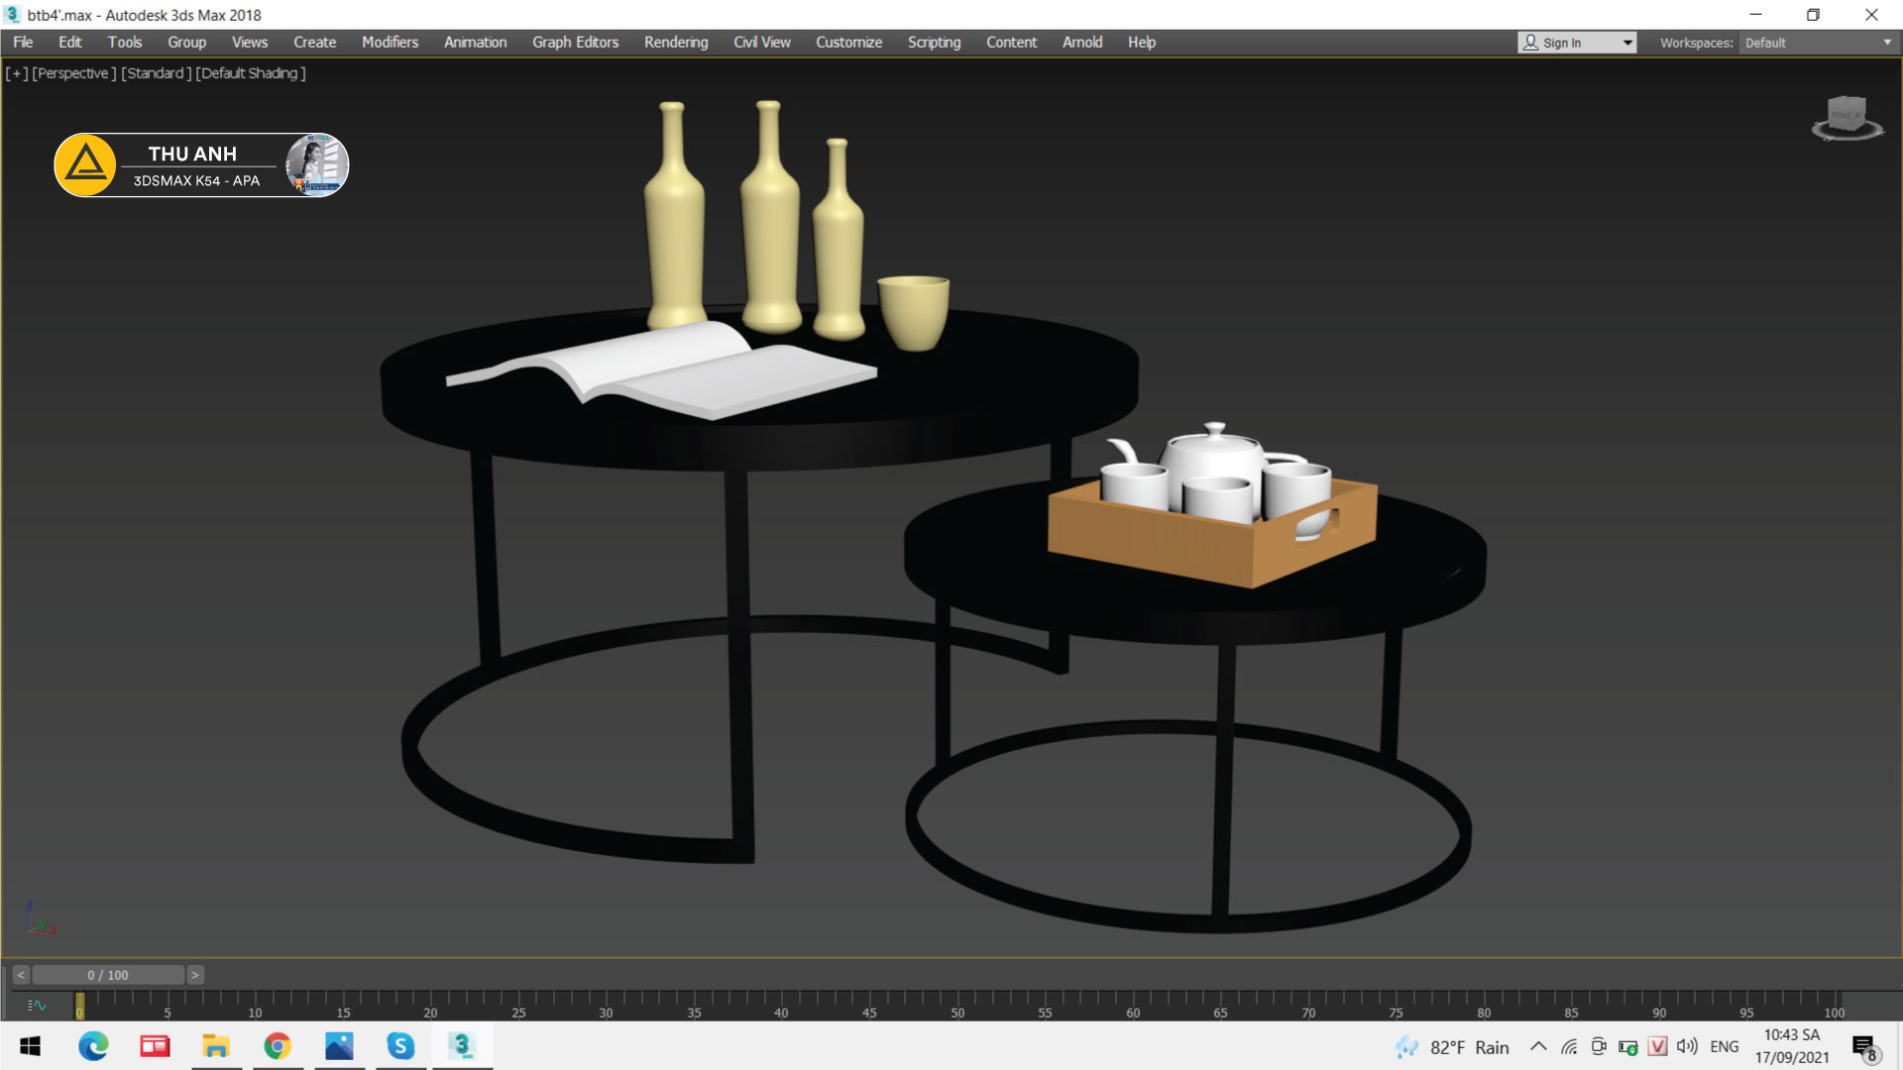Screen dimensions: 1903x1070
Task: Click the next frame arrow button
Action: pos(195,975)
